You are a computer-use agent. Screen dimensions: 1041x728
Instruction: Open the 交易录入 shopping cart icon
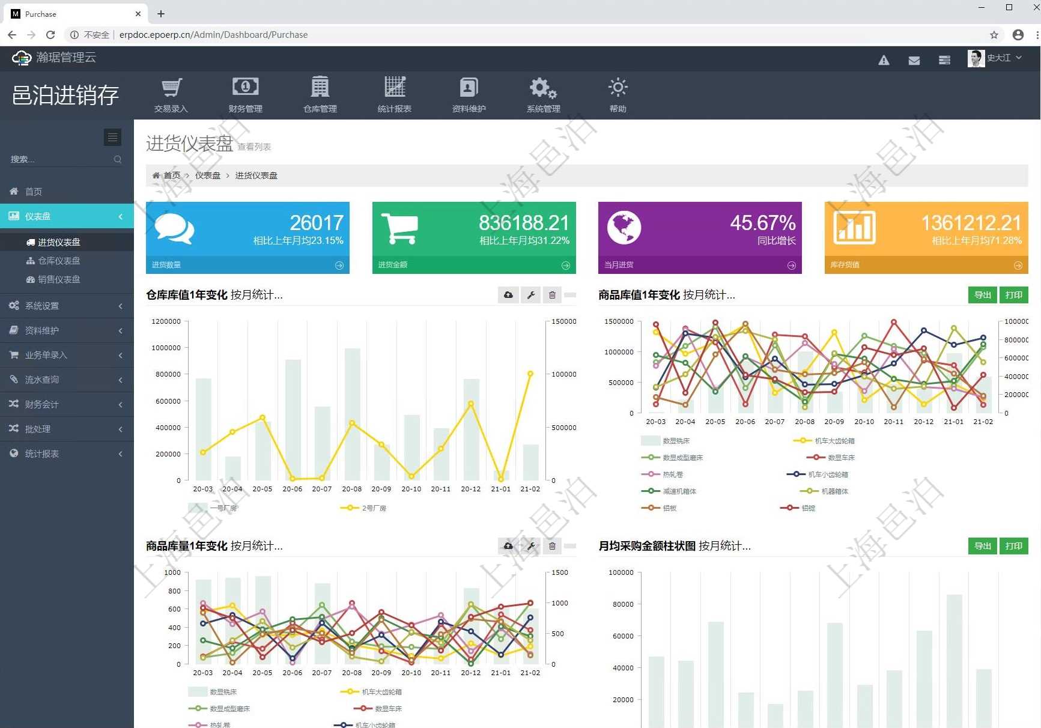pos(171,88)
